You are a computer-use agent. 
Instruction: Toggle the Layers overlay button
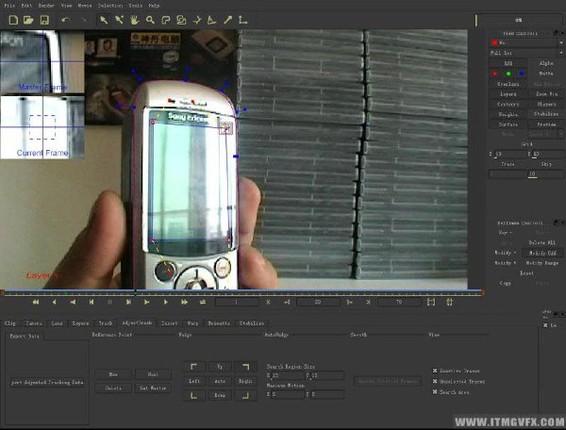pyautogui.click(x=508, y=93)
